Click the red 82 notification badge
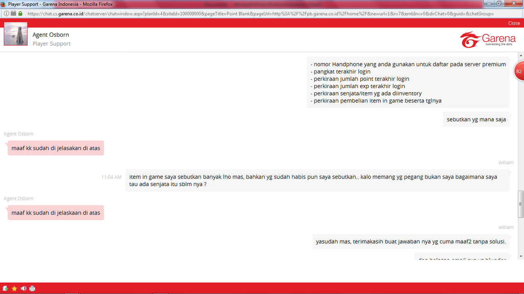 [x=519, y=71]
